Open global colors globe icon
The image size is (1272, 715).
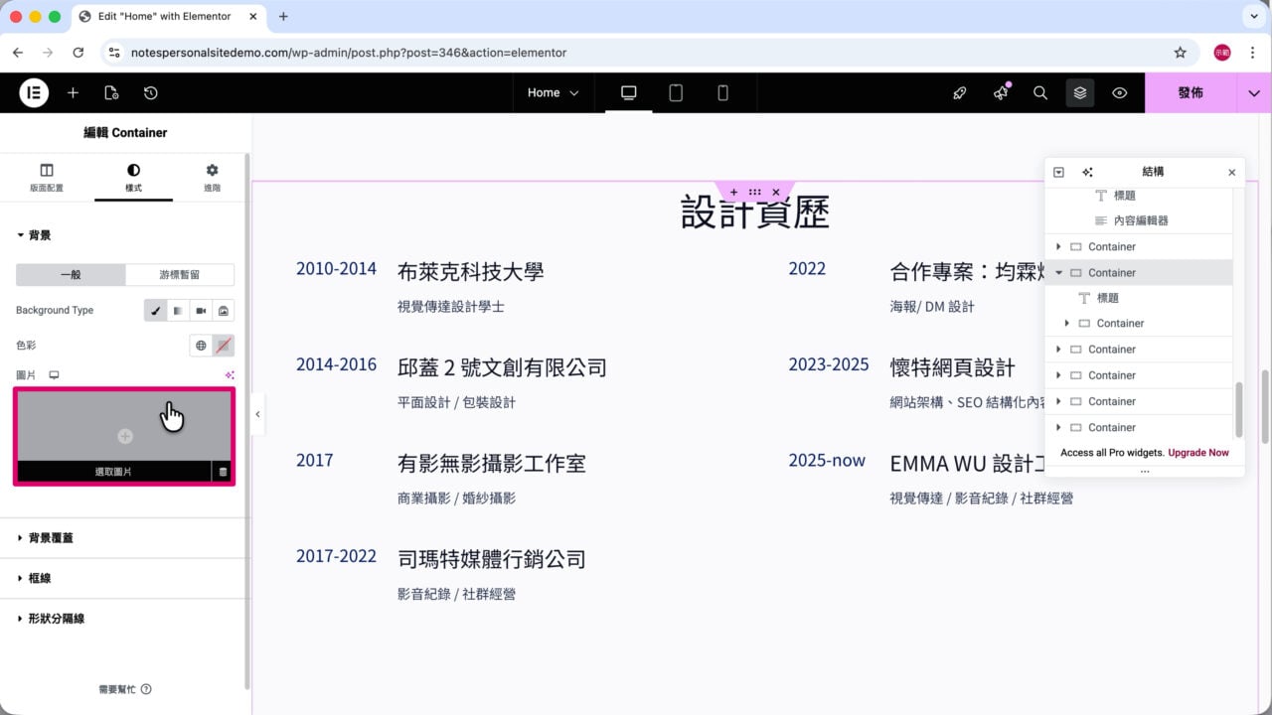[x=201, y=346]
